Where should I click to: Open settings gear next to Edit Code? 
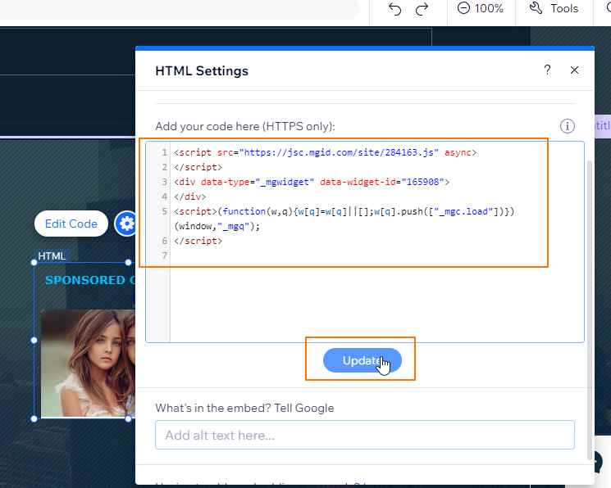pos(126,224)
